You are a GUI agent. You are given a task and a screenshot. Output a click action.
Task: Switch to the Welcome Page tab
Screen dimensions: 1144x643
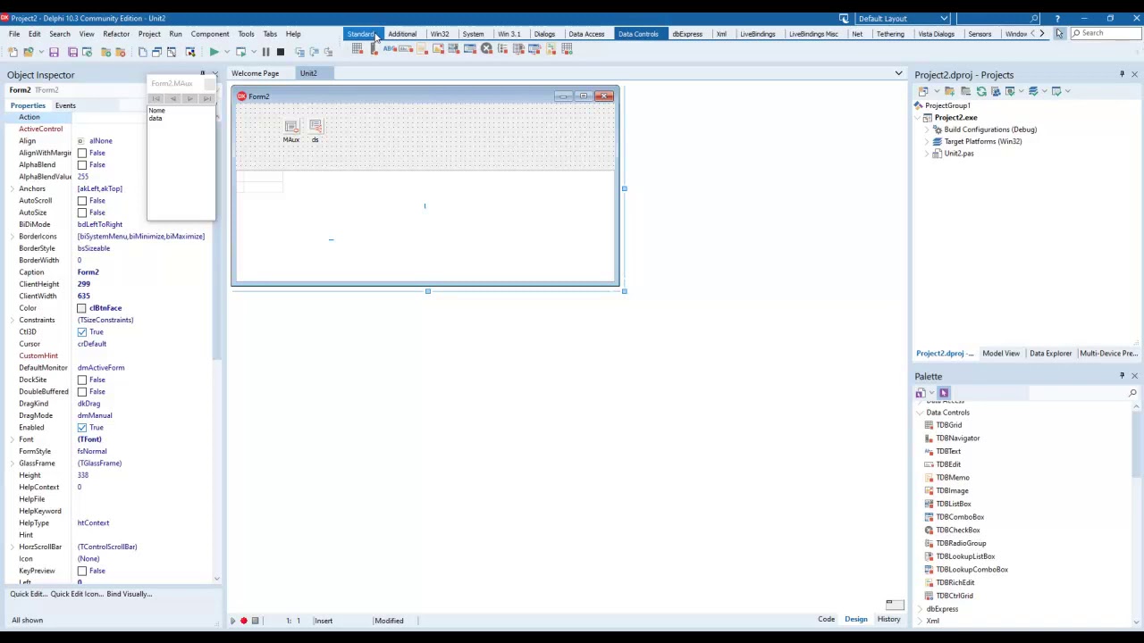[255, 73]
